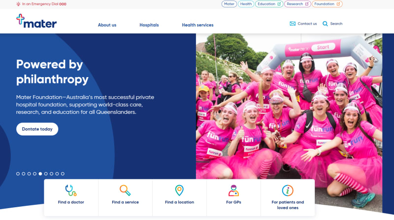Click the Mater logo
Screen dimensions: 394x220
36,21
